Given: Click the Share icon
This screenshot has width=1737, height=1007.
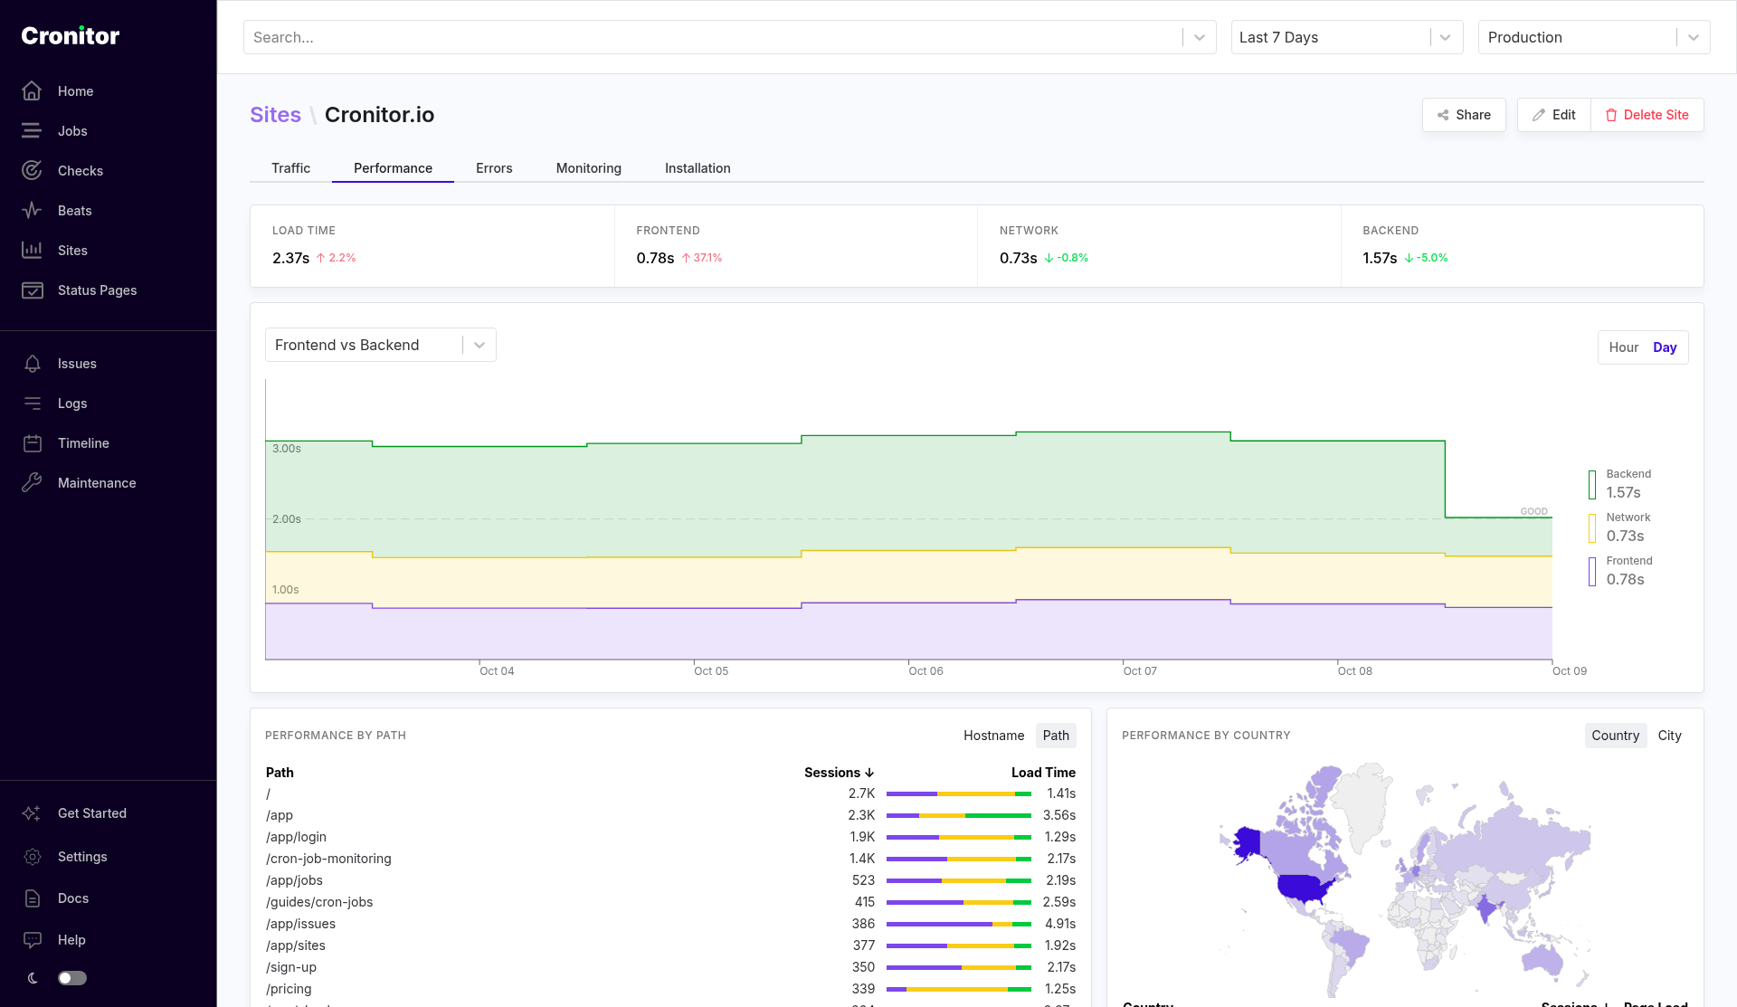Looking at the screenshot, I should pos(1443,115).
